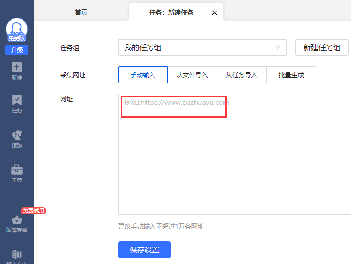Click the books icon at sidebar bottom

click(x=17, y=255)
